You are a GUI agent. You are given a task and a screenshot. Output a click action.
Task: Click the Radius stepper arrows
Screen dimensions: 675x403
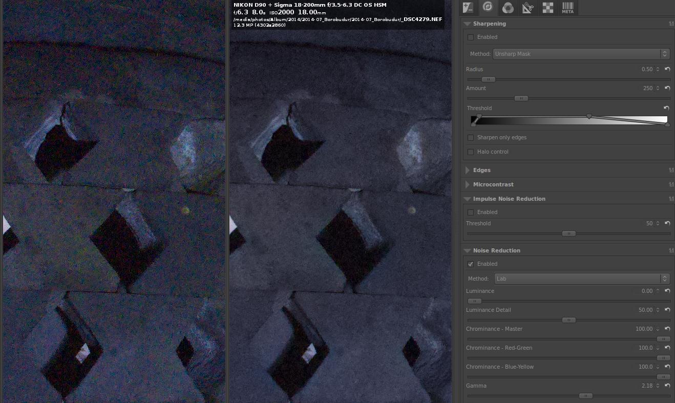(x=658, y=69)
